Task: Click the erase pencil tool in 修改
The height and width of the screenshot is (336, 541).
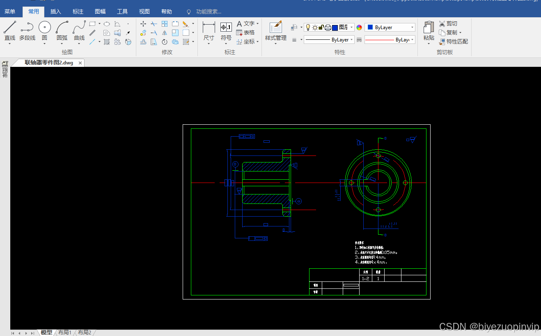Action: pyautogui.click(x=186, y=24)
